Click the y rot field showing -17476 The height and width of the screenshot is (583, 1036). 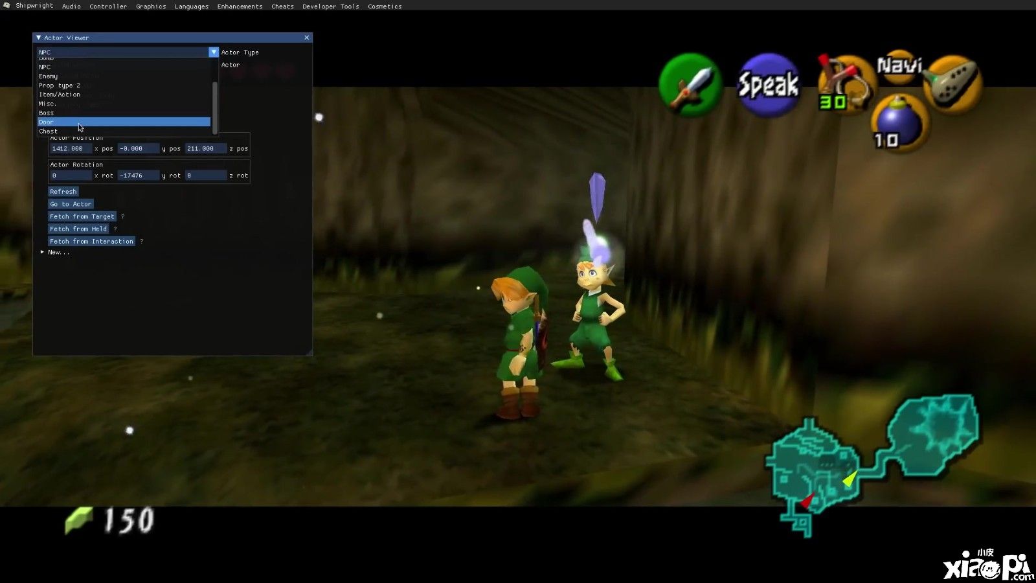(138, 176)
